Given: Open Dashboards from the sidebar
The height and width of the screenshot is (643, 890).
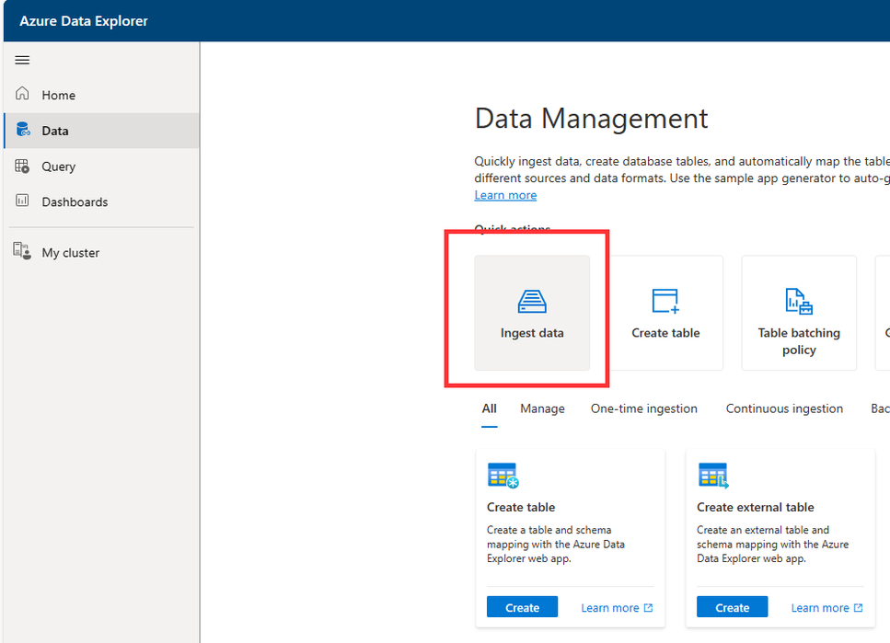Looking at the screenshot, I should pyautogui.click(x=101, y=202).
